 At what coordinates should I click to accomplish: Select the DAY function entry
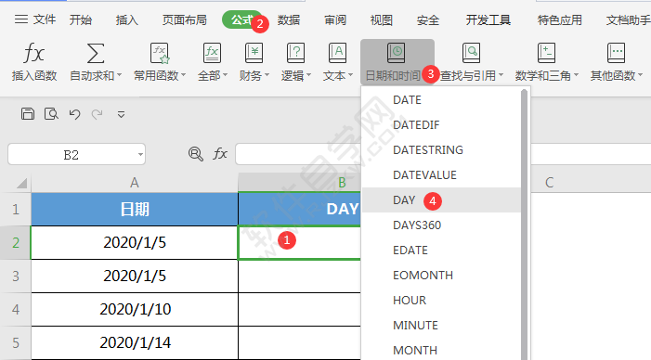point(441,199)
